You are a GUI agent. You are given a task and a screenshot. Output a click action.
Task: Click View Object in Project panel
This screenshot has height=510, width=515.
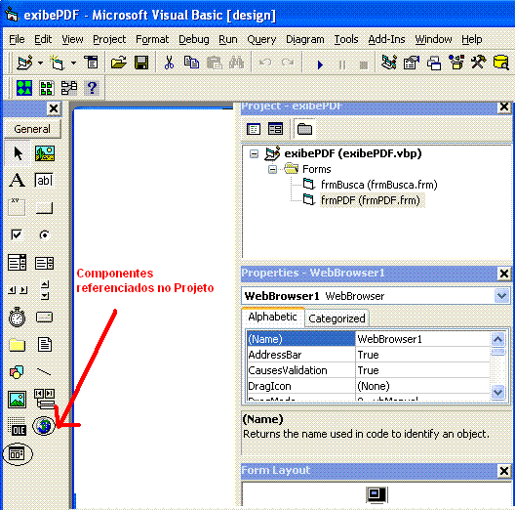coord(275,129)
